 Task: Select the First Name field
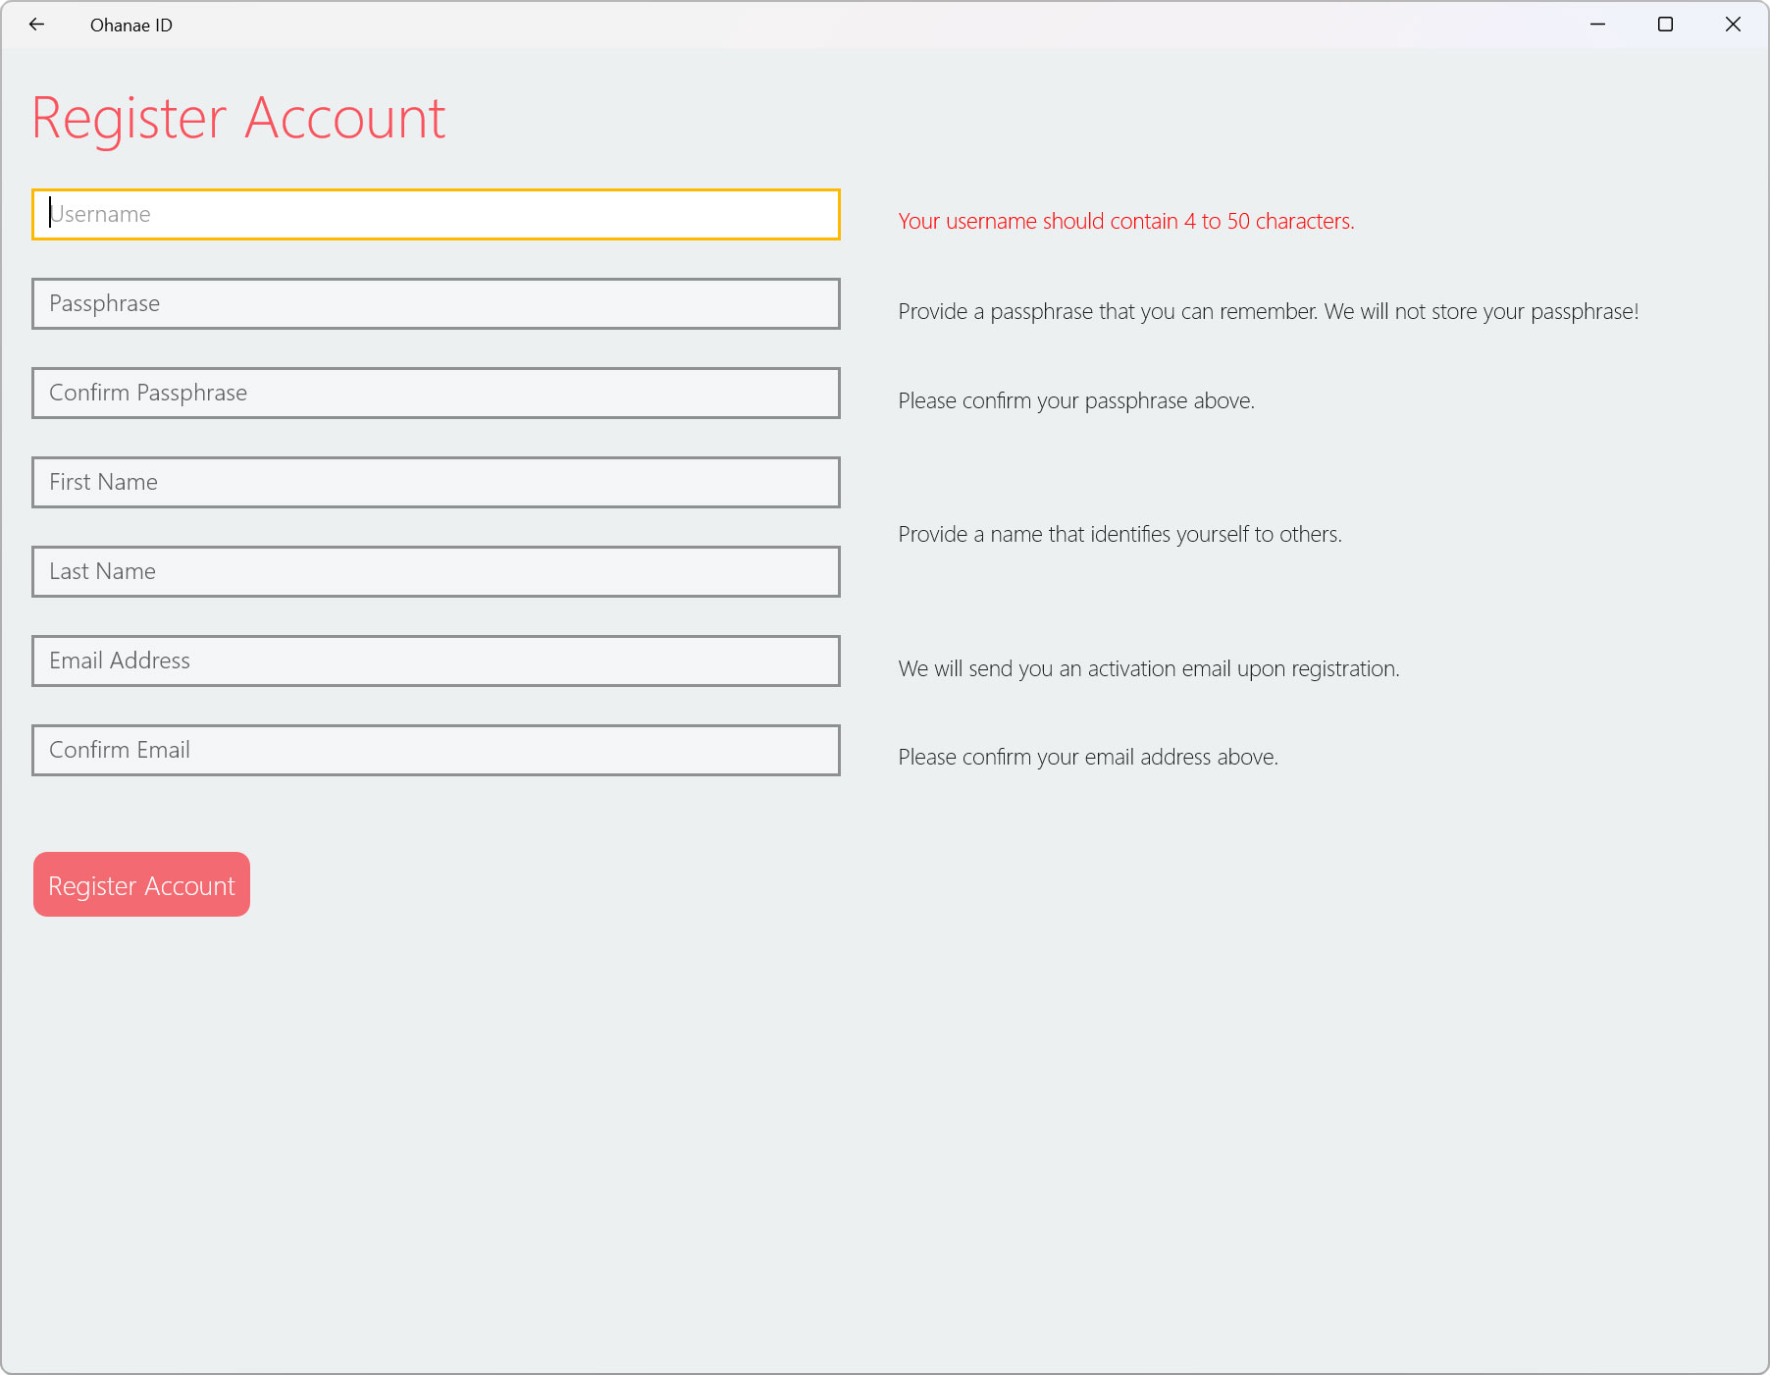pos(436,482)
